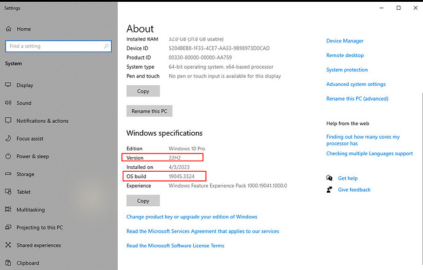Click the Get help chat icon

tap(329, 178)
